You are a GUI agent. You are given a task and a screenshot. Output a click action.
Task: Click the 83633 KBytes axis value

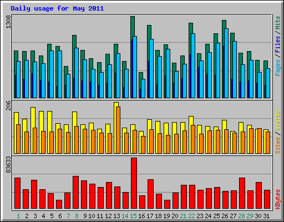(8, 164)
